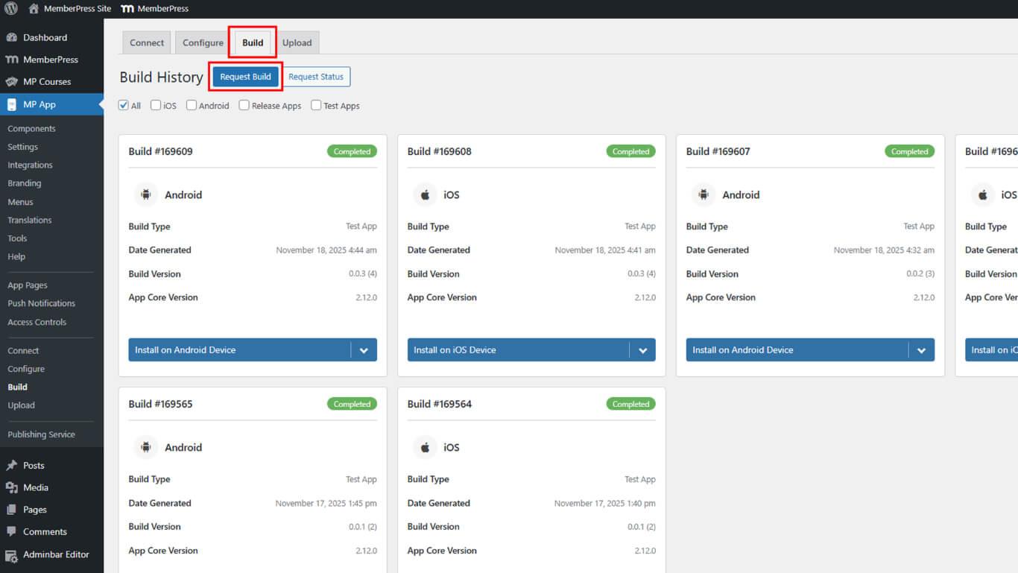Expand install options dropdown for Build #169609
1018x573 pixels.
tap(364, 350)
